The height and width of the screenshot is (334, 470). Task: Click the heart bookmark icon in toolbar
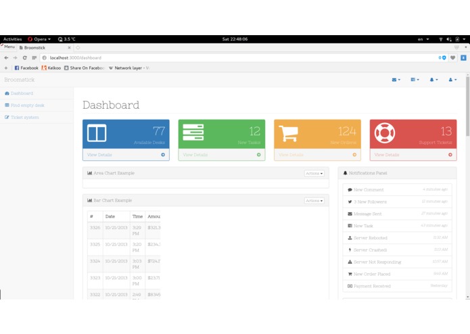point(452,58)
